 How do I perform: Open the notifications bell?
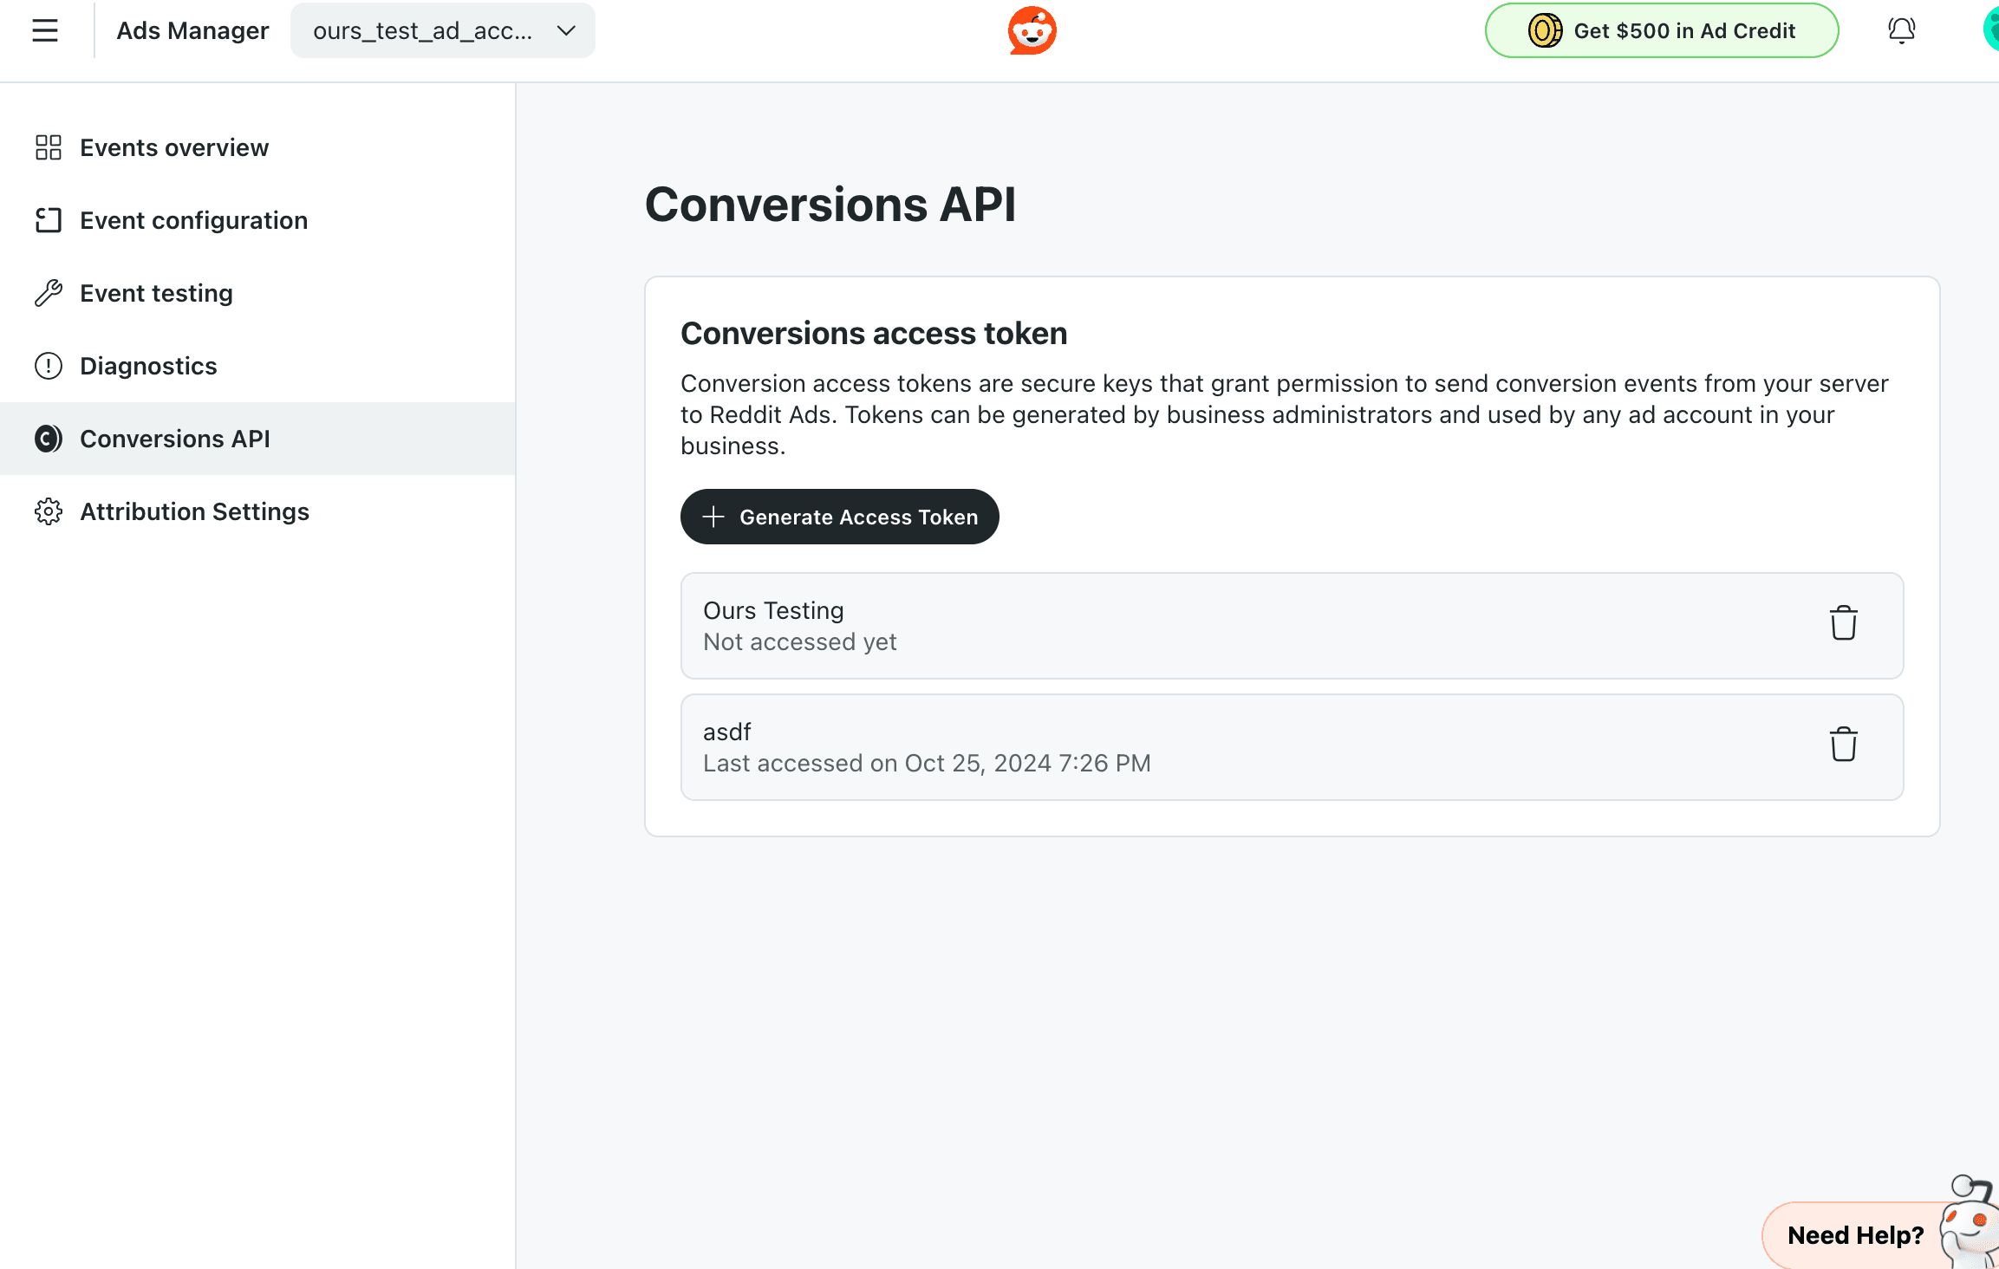point(1901,31)
